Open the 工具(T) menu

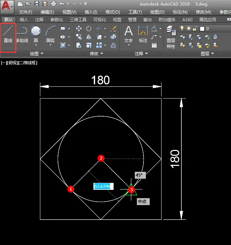point(135,12)
